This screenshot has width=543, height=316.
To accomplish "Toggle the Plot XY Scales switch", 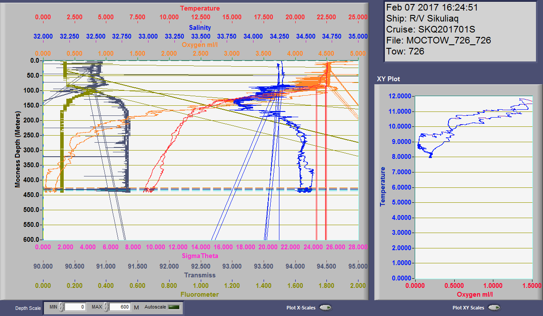I will [494, 308].
